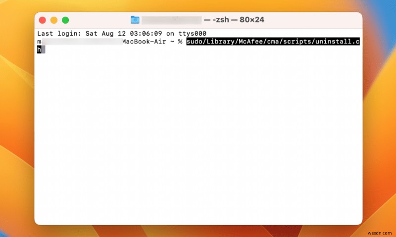The width and height of the screenshot is (396, 237).
Task: Click the blue home folder icon in title bar
Action: pyautogui.click(x=135, y=20)
